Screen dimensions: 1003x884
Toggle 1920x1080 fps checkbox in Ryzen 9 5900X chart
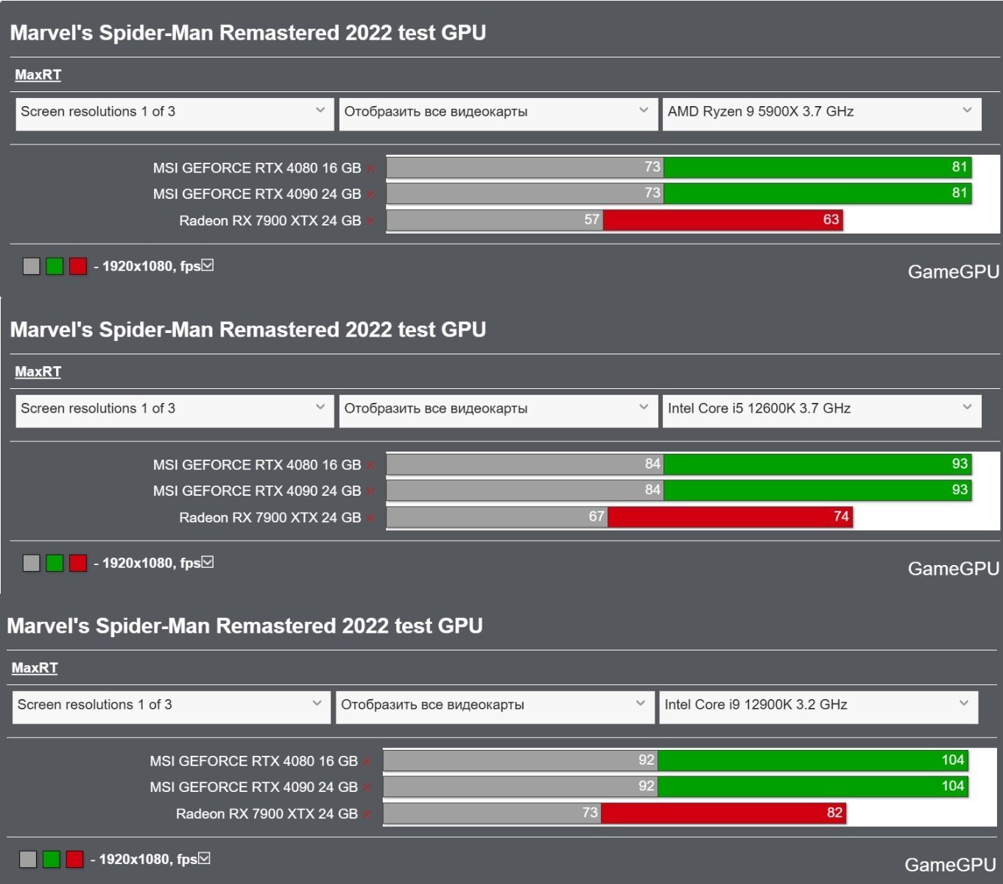point(208,265)
